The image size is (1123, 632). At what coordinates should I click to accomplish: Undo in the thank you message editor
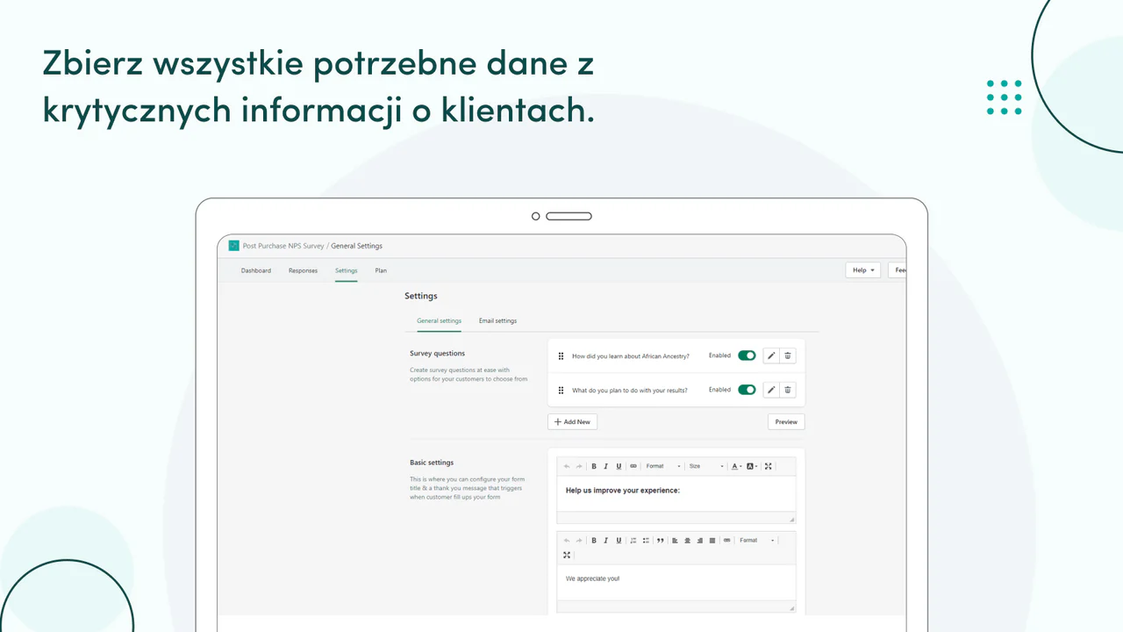567,541
